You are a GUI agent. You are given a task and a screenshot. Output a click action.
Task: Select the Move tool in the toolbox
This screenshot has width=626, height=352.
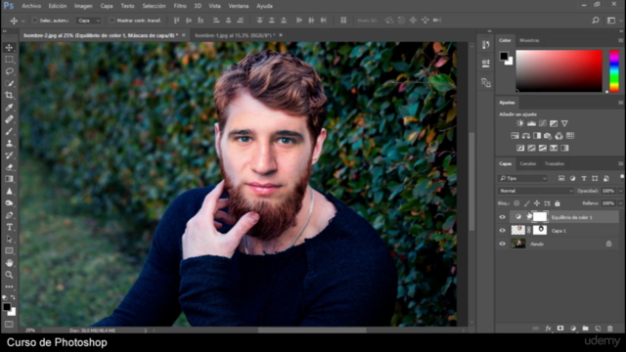(x=9, y=48)
